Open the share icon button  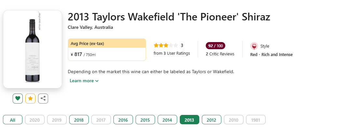click(43, 99)
